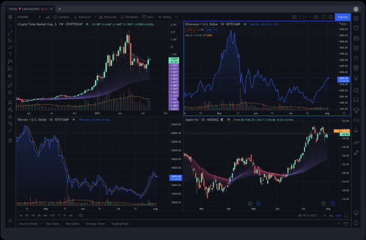
Task: Select the crosshair cursor tool
Action: tap(10, 25)
